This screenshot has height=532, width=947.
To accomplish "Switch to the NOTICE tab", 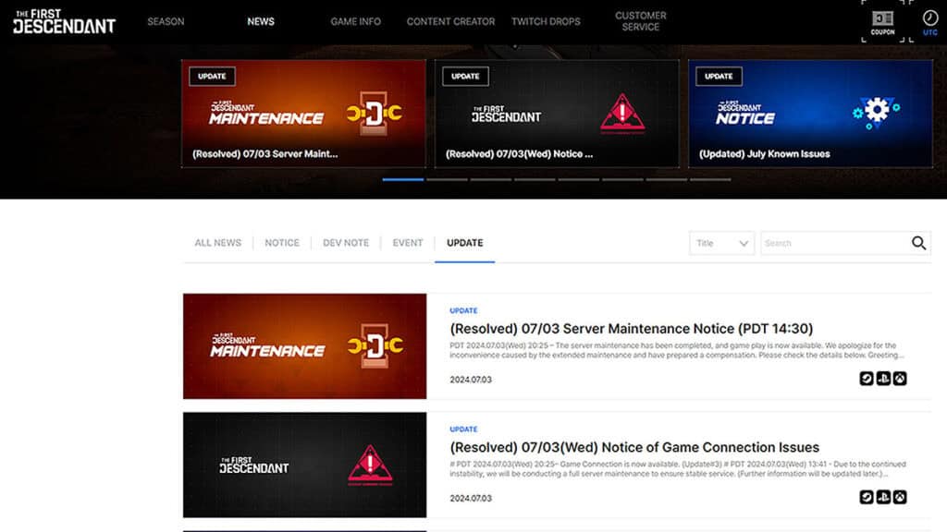I will tap(281, 242).
